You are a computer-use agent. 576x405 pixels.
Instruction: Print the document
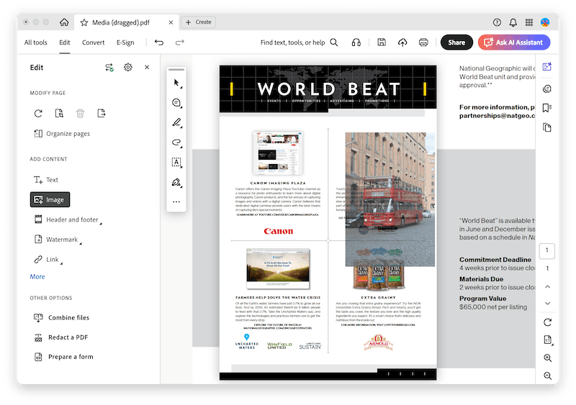click(423, 42)
